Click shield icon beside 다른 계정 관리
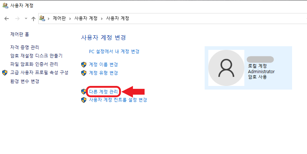The image size is (307, 154). 84,91
